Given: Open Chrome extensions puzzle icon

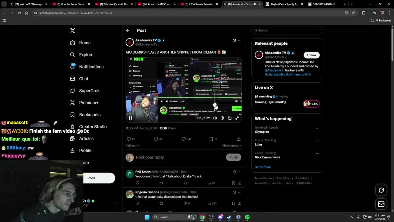Looking at the screenshot, I should 364,13.
